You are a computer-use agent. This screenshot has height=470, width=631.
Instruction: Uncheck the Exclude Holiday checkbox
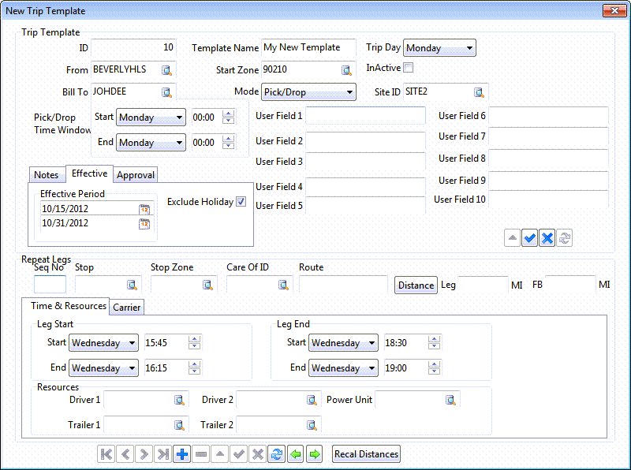tap(241, 202)
